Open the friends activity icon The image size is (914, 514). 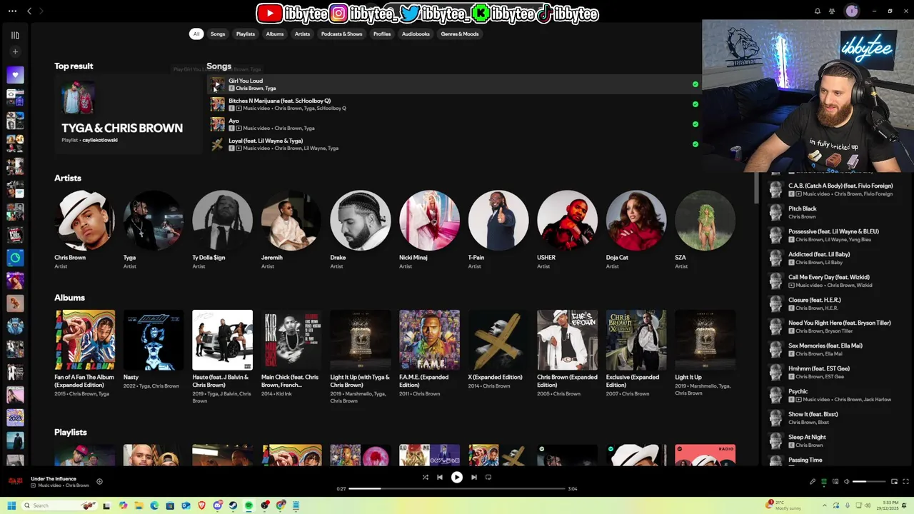[x=832, y=11]
